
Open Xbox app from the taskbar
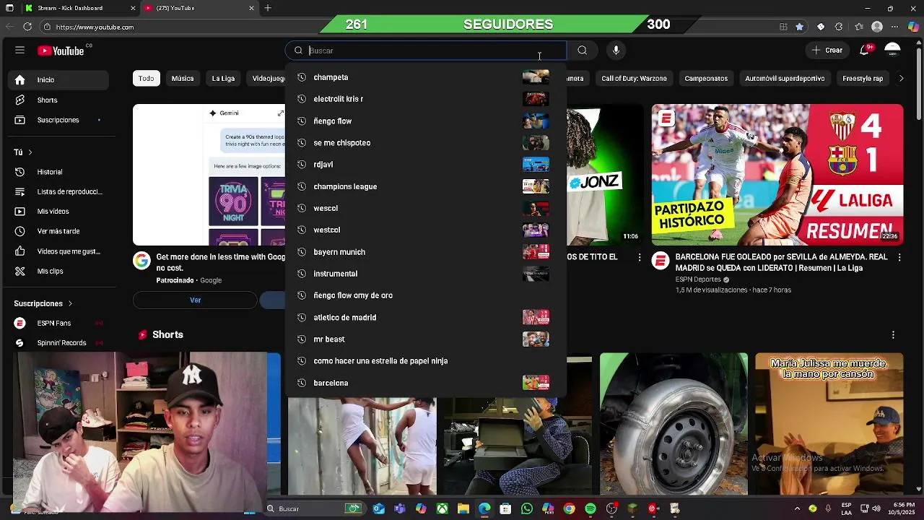tap(442, 508)
